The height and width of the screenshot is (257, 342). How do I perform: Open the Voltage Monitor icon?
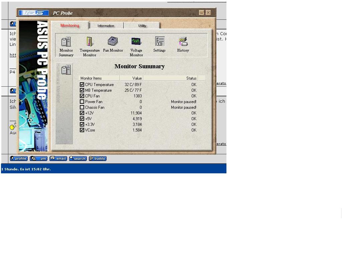pos(136,41)
